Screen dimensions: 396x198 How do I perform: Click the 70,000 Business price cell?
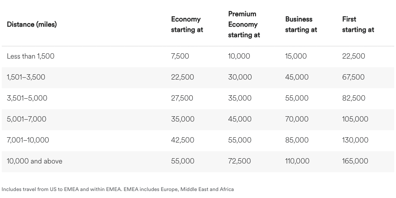tap(297, 119)
